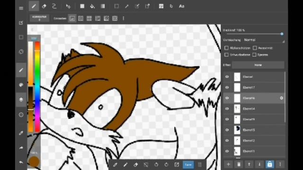Select the Brush tool in top toolbar
The height and width of the screenshot is (170, 303).
tap(34, 6)
